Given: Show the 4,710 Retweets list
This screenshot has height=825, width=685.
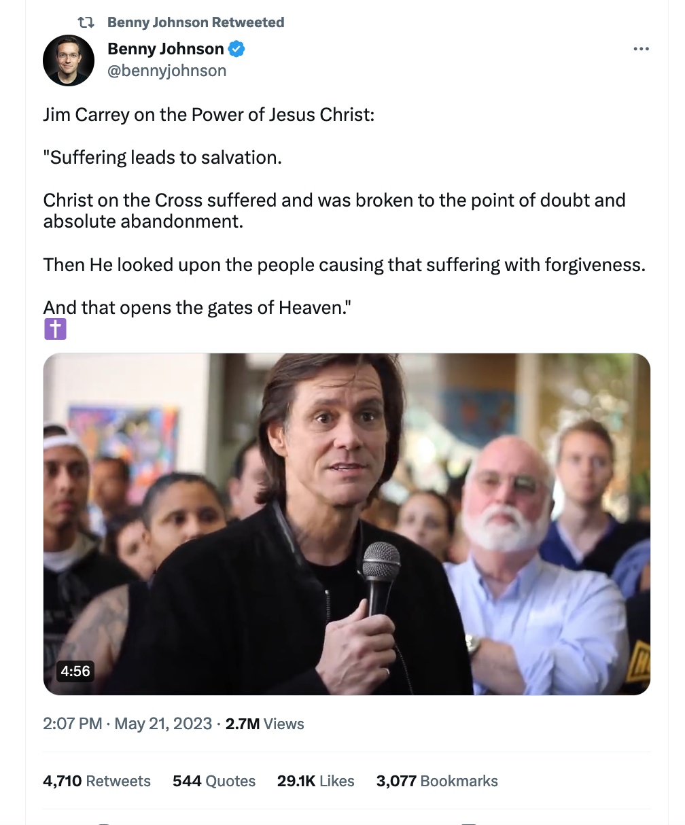Looking at the screenshot, I should [97, 781].
